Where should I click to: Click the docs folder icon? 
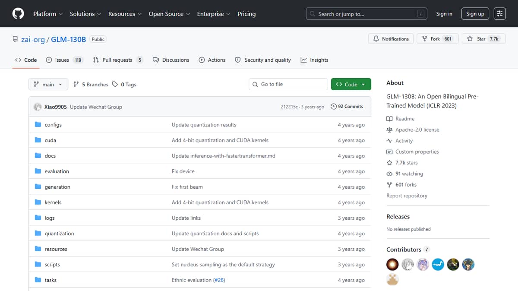pos(38,156)
